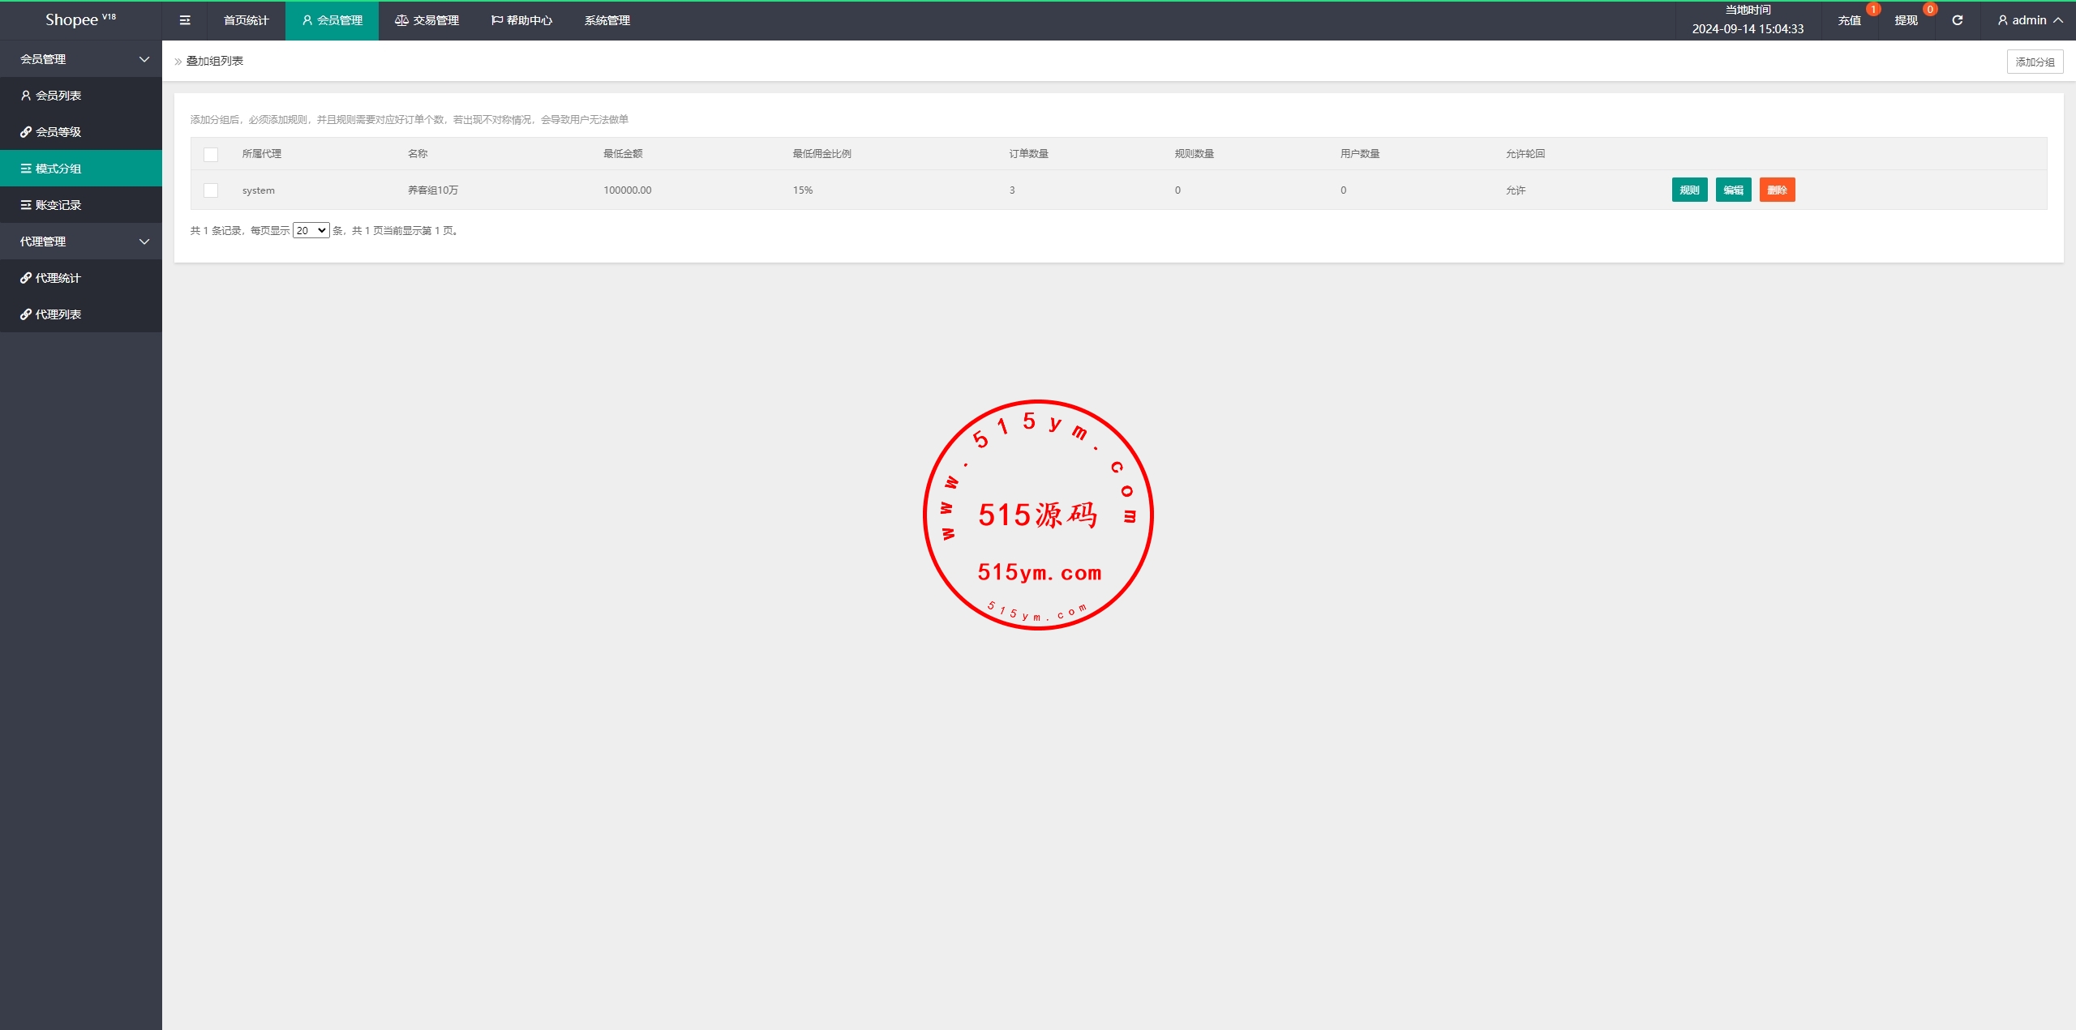Click the sidebar collapse hamburger icon
The width and height of the screenshot is (2076, 1030).
(x=185, y=20)
